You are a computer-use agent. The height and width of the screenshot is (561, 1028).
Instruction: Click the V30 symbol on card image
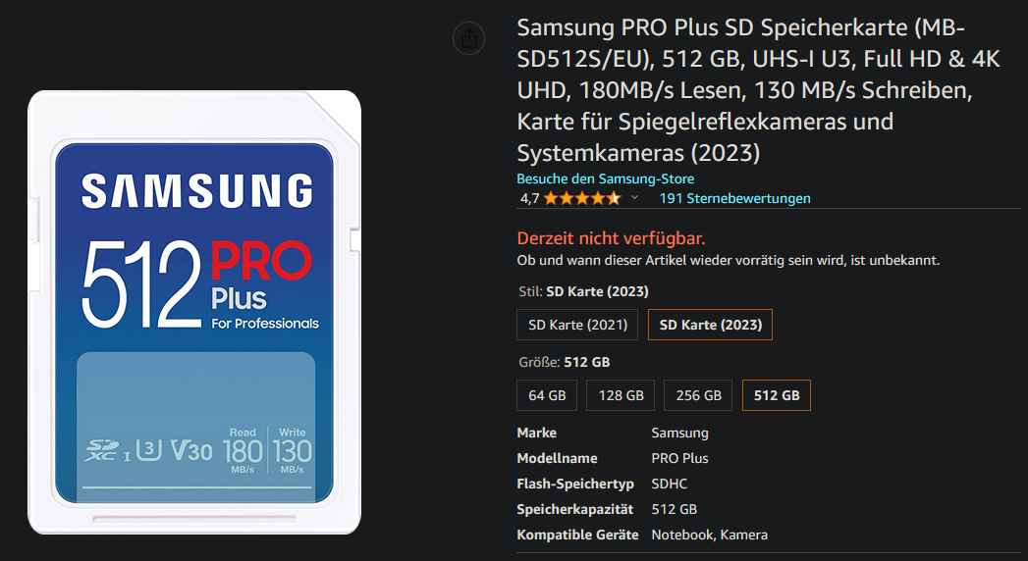point(191,450)
